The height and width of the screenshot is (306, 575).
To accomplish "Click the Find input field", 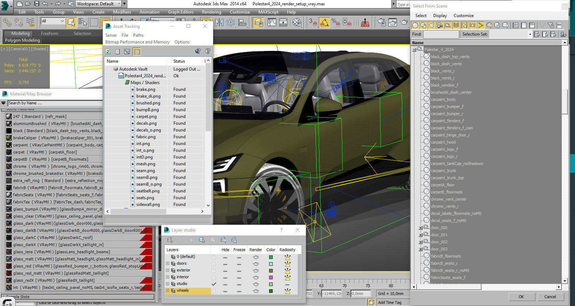I will 441,34.
